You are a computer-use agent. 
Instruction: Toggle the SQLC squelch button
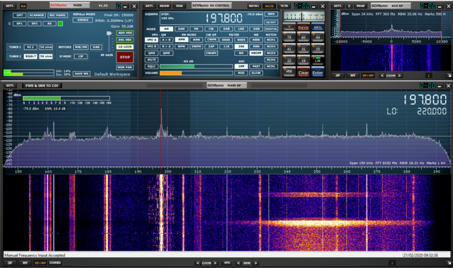click(152, 66)
